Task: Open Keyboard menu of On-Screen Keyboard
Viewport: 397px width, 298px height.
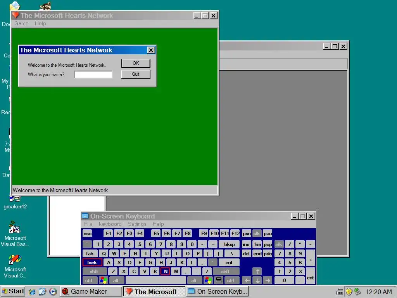Action: point(110,224)
